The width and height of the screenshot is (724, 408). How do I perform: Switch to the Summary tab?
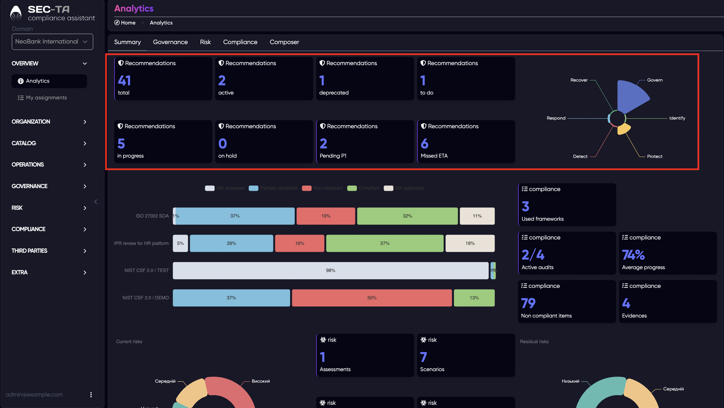click(127, 42)
